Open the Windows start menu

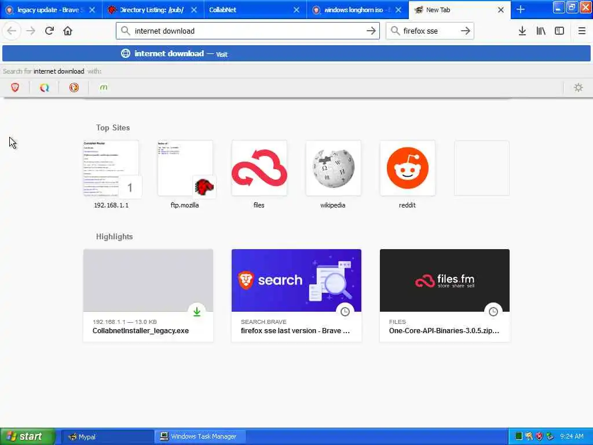pyautogui.click(x=27, y=436)
